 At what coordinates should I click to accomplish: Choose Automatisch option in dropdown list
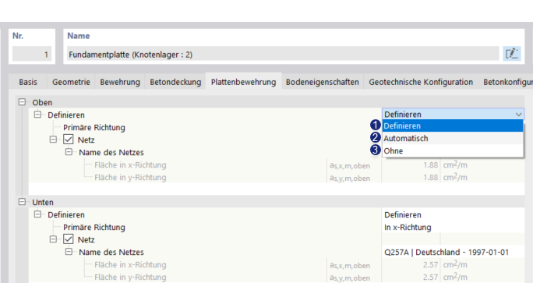[453, 139]
